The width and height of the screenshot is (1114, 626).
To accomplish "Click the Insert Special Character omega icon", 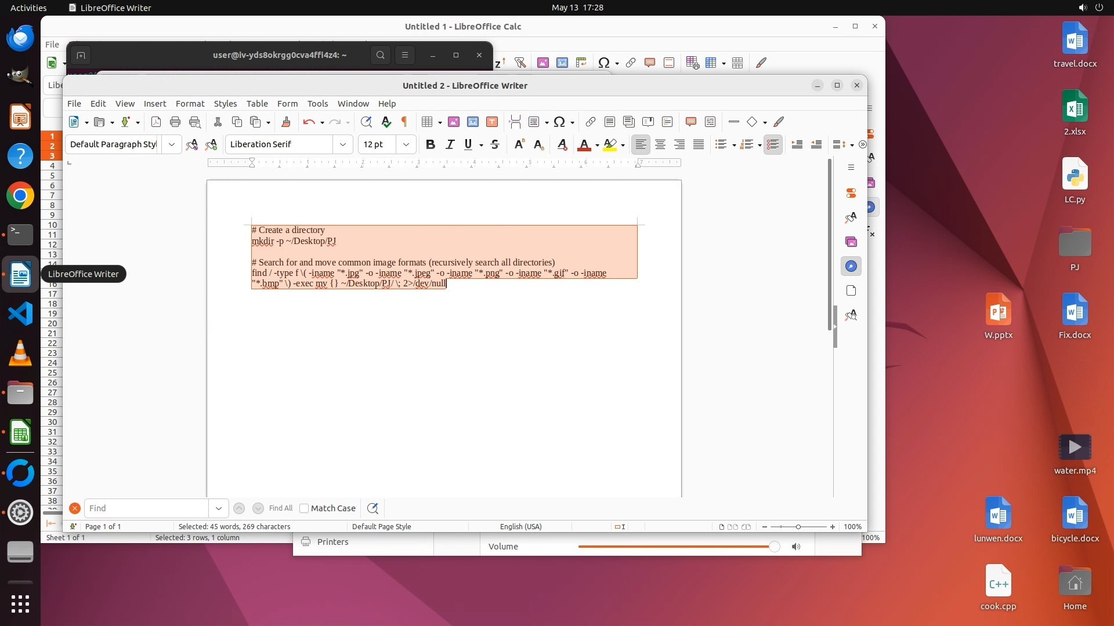I will tap(559, 122).
